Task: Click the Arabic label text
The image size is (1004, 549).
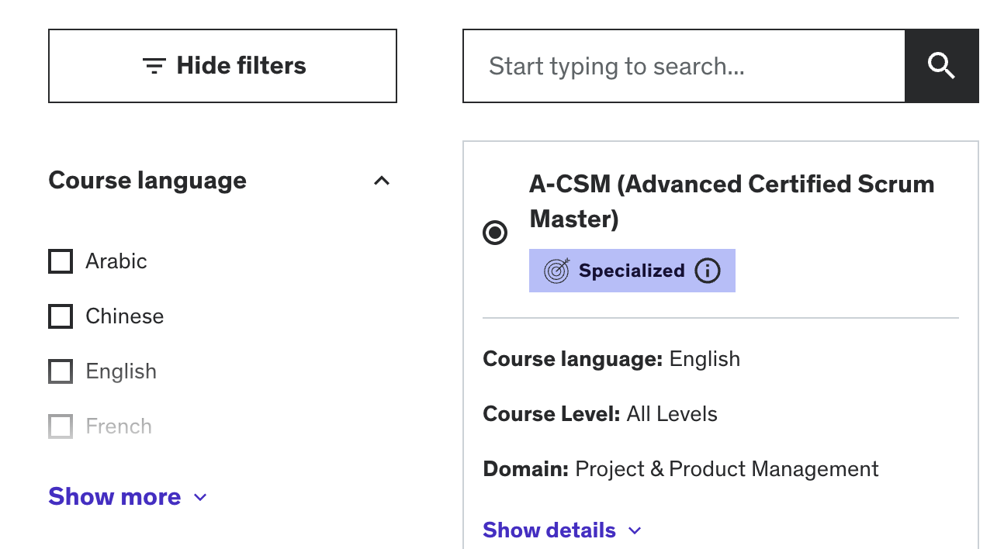Action: point(116,261)
